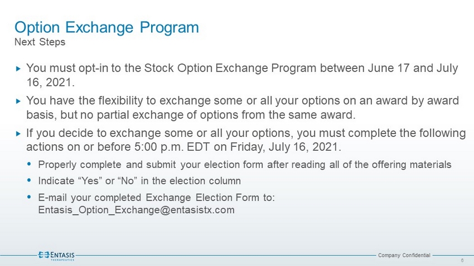Image resolution: width=474 pixels, height=266 pixels.
Task: Click the 'Stock Option Exchange Program' phrase
Action: tap(230, 68)
